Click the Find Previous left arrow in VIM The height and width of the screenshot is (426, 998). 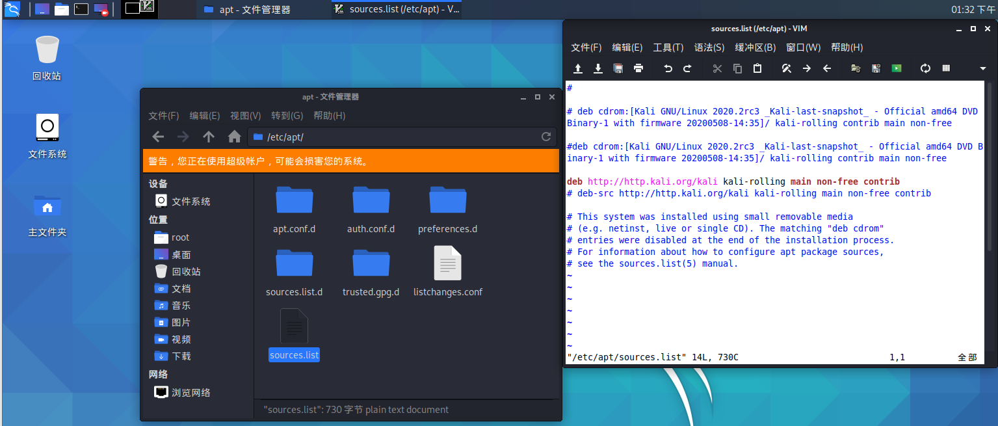pos(827,68)
